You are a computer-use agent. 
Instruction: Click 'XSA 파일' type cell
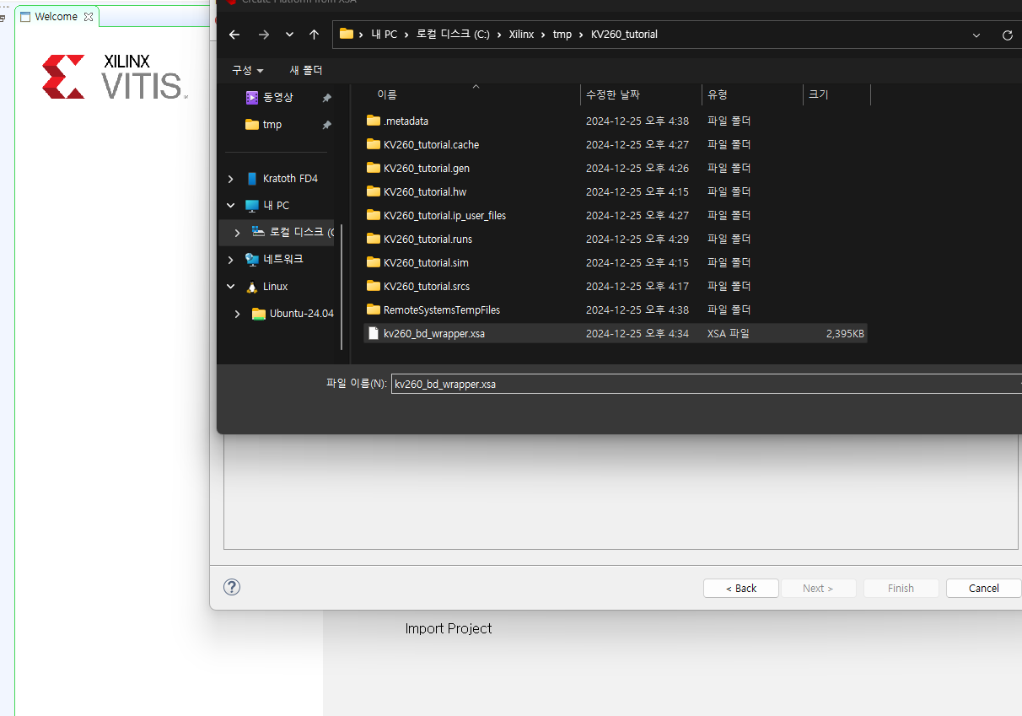click(728, 333)
